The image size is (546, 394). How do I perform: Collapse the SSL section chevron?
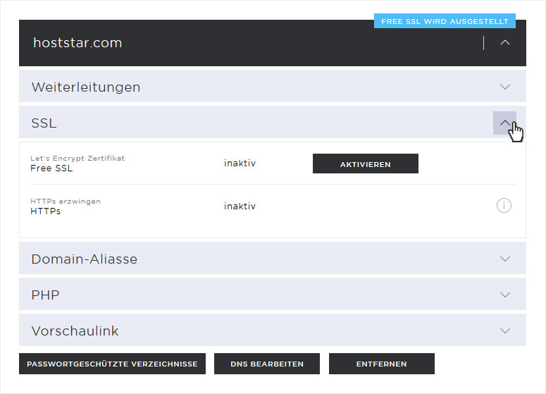coord(504,123)
